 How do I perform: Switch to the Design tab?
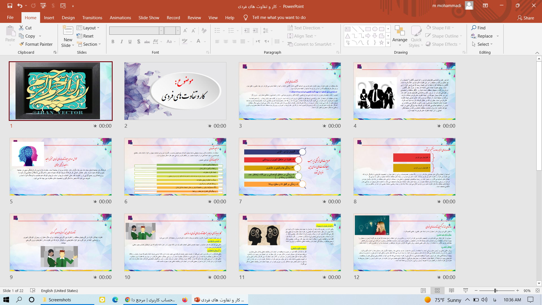coord(68,18)
